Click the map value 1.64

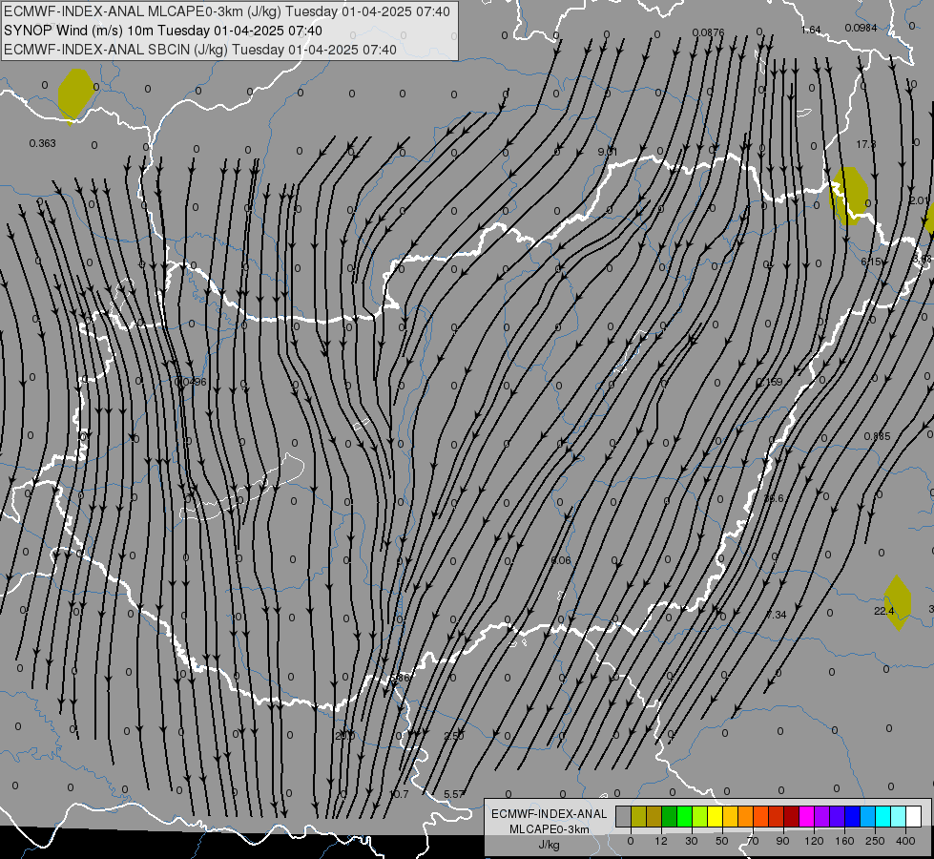click(811, 30)
